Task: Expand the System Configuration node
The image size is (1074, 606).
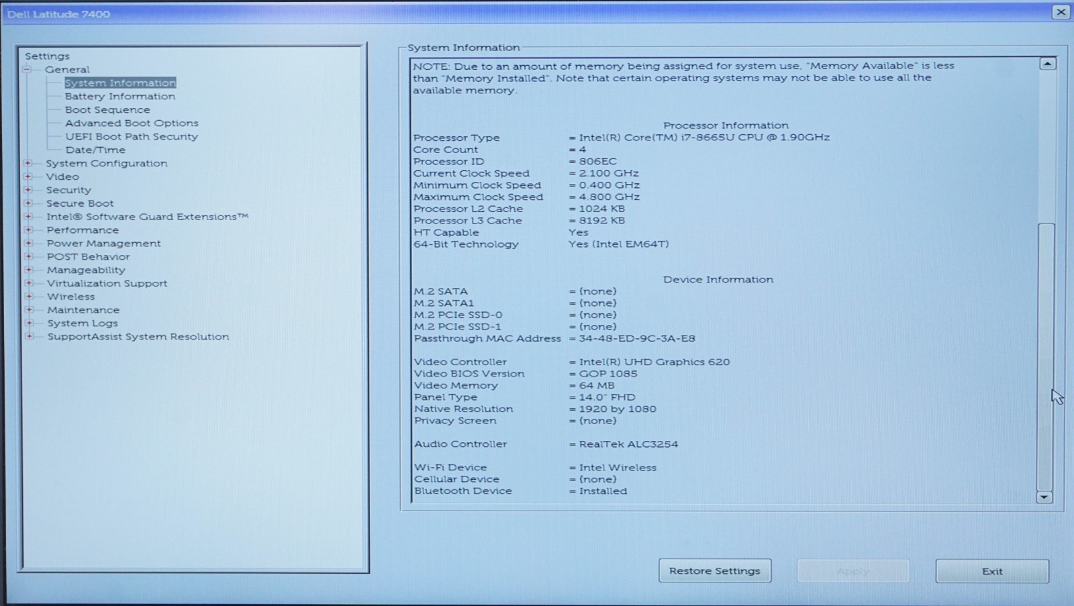Action: pyautogui.click(x=28, y=163)
